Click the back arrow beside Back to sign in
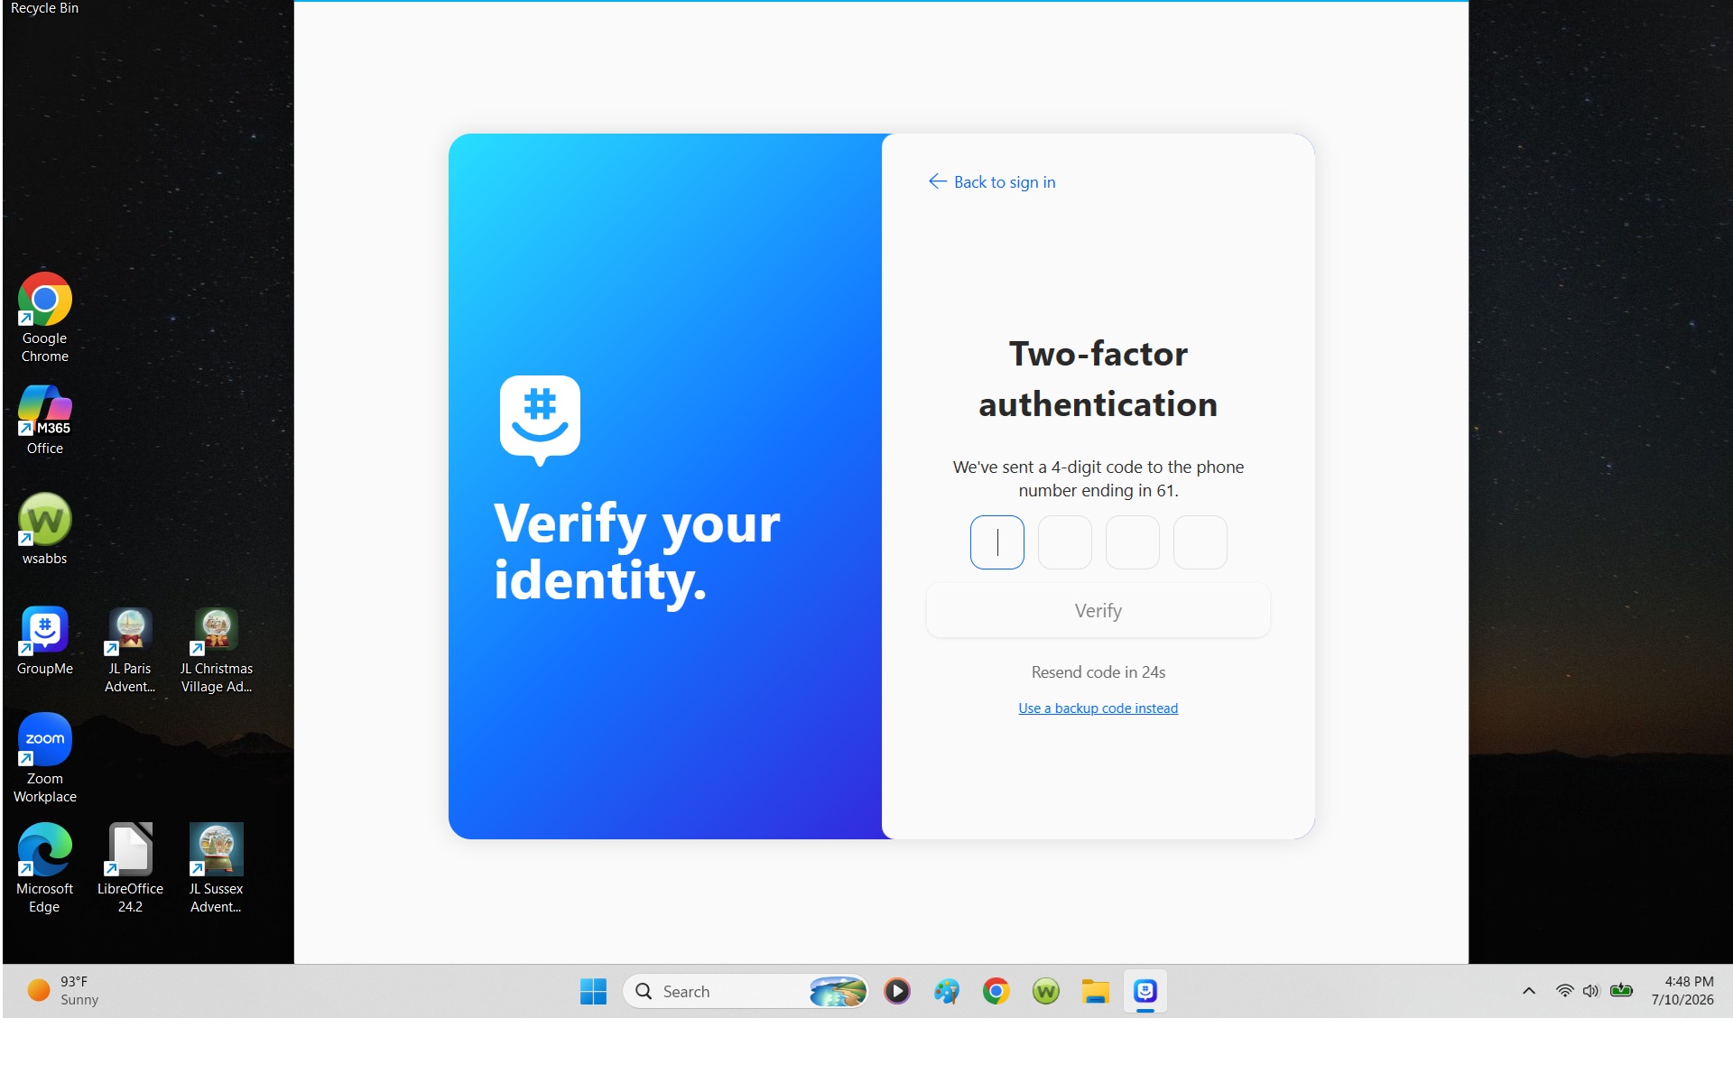 tap(938, 181)
